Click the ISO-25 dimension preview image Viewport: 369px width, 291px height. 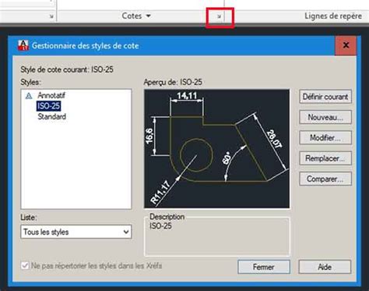click(x=216, y=149)
